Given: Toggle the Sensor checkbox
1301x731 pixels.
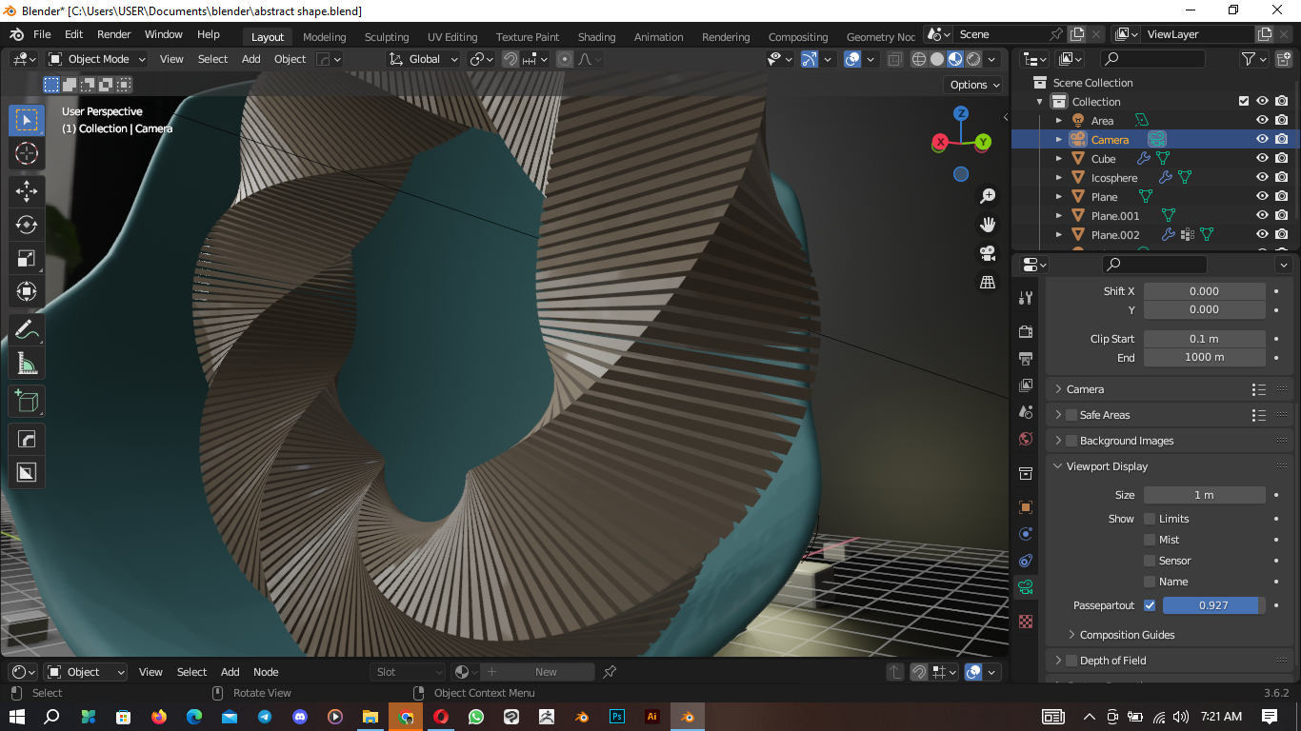Looking at the screenshot, I should [1150, 561].
